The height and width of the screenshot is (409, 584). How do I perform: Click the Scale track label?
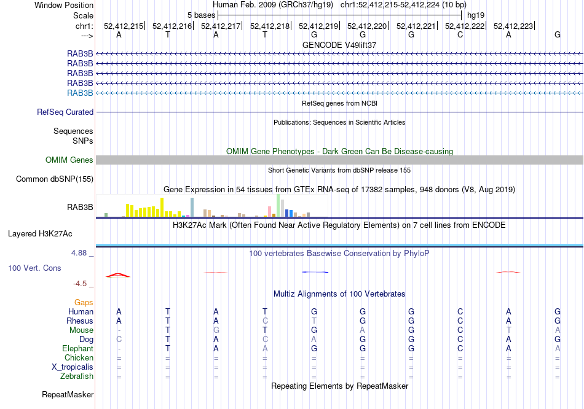click(x=83, y=15)
